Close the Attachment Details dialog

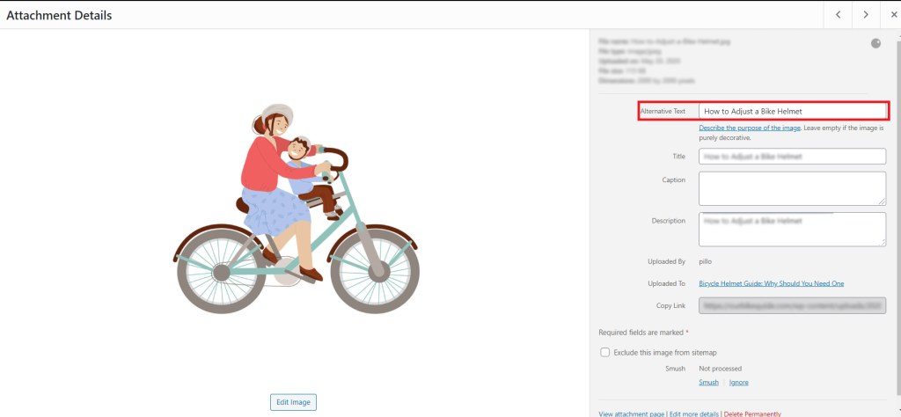coord(893,15)
